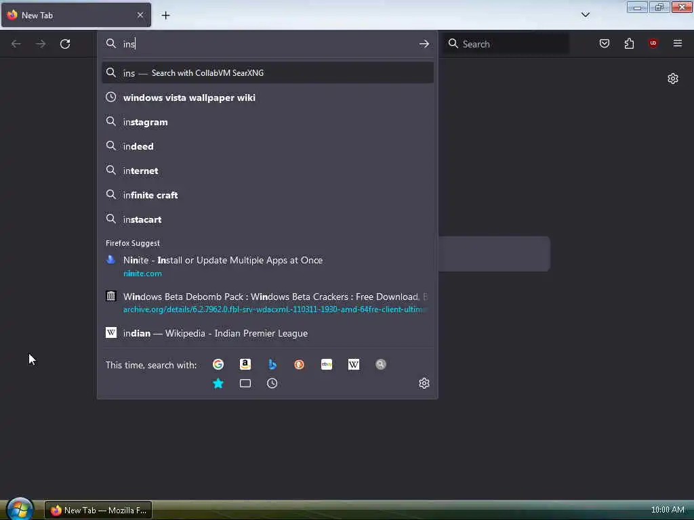Search open tabs using the tabs icon

pos(245,383)
